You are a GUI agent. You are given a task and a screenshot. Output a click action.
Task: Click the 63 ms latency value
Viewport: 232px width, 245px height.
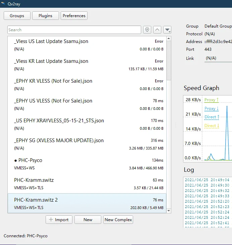click(x=158, y=180)
